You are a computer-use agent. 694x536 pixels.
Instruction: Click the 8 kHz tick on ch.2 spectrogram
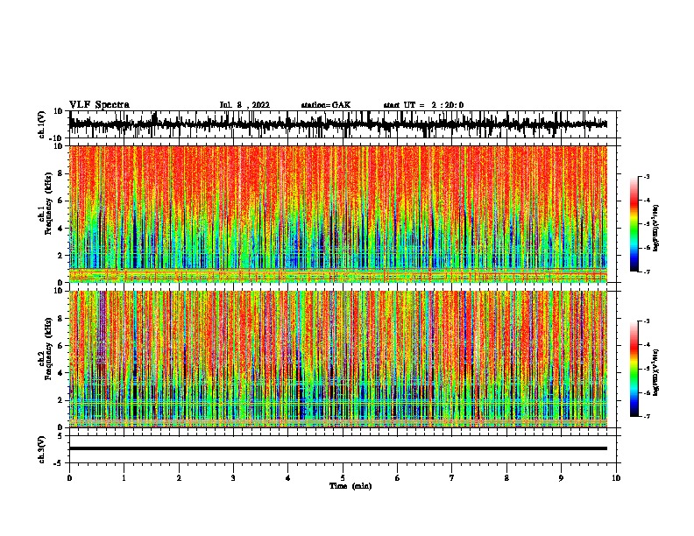coord(62,319)
